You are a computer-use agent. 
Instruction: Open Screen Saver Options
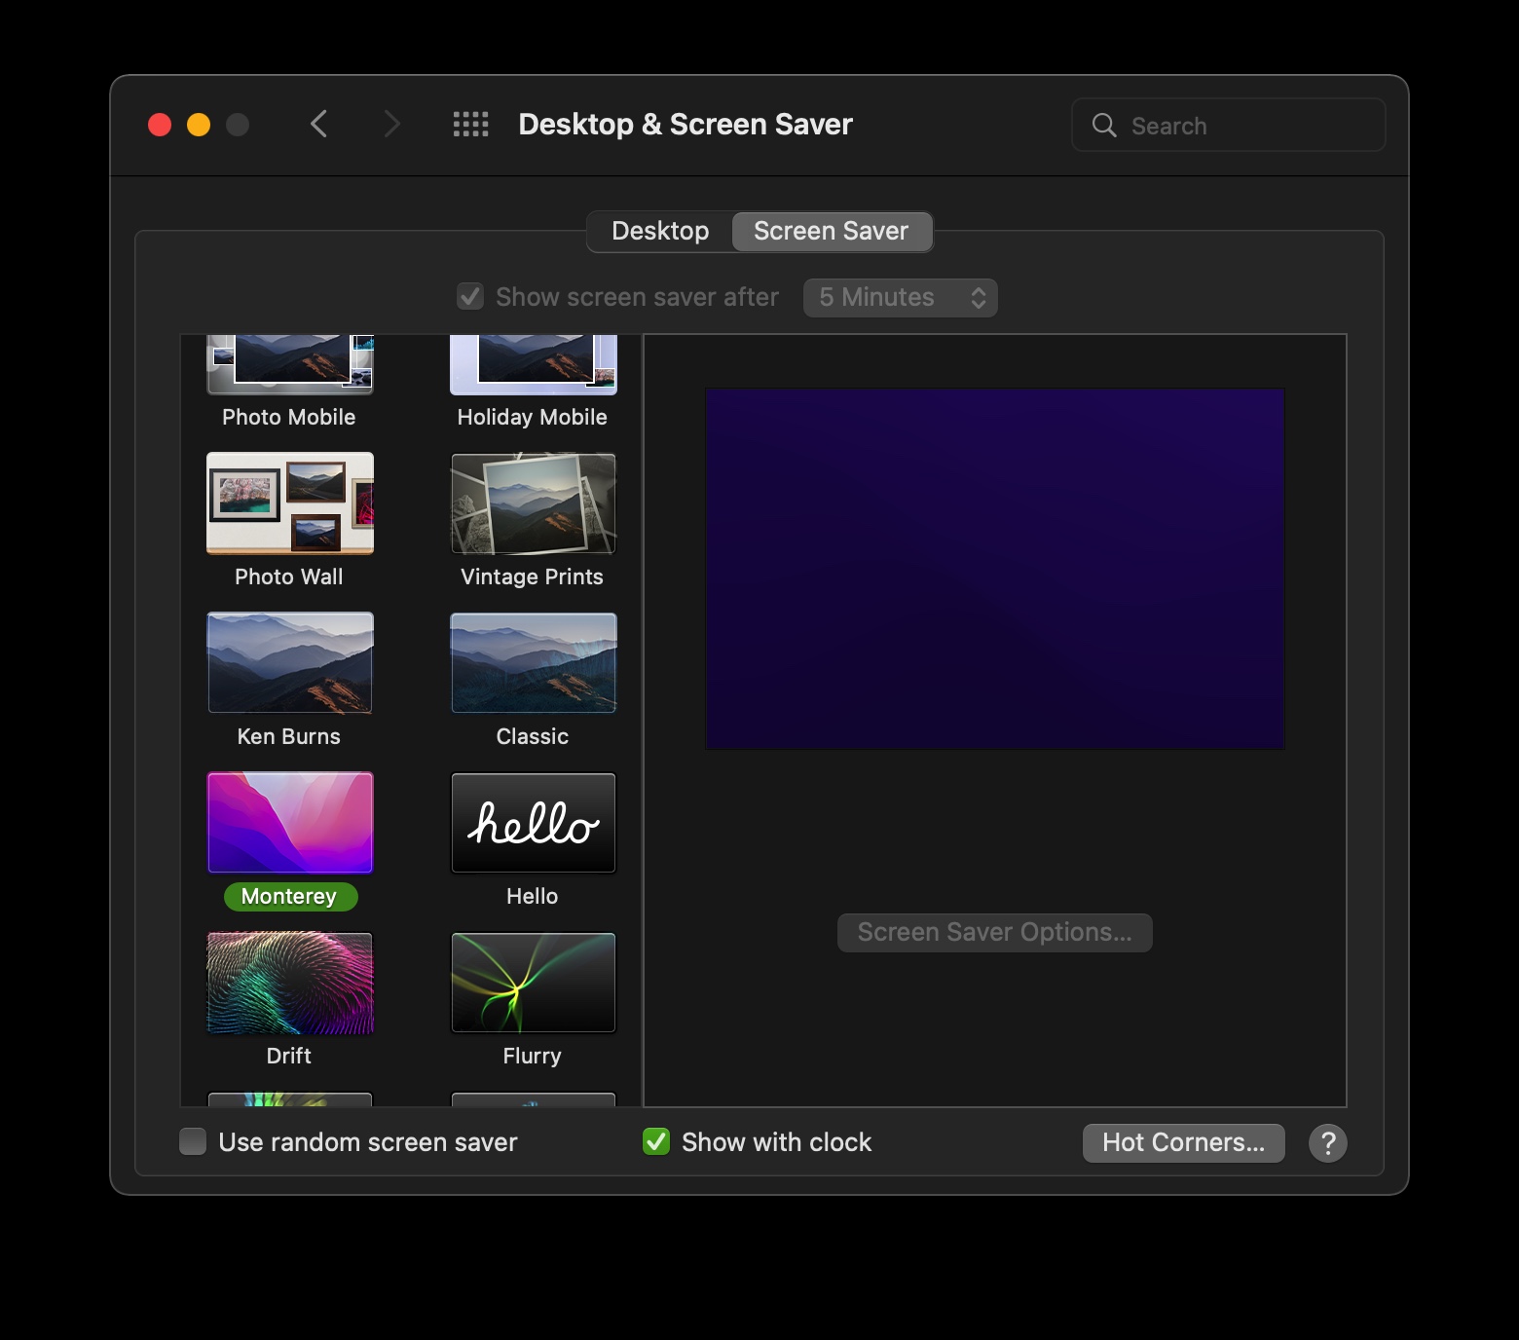[995, 932]
